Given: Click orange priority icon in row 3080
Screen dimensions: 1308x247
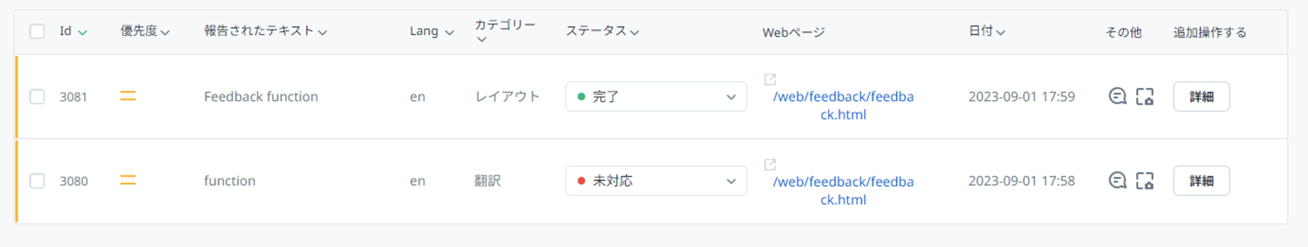Looking at the screenshot, I should [128, 181].
